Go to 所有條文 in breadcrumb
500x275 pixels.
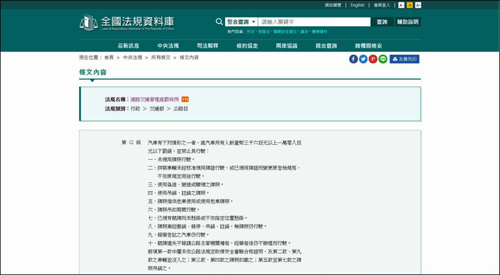[x=160, y=57]
